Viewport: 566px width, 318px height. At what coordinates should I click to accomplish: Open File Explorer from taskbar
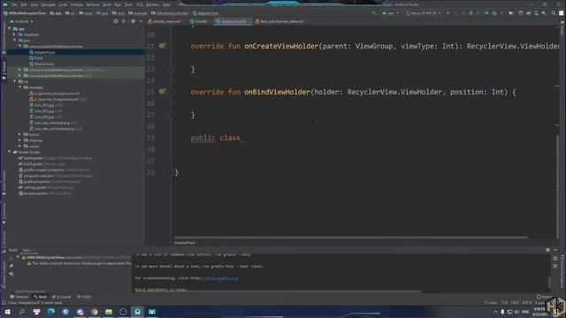pyautogui.click(x=109, y=312)
